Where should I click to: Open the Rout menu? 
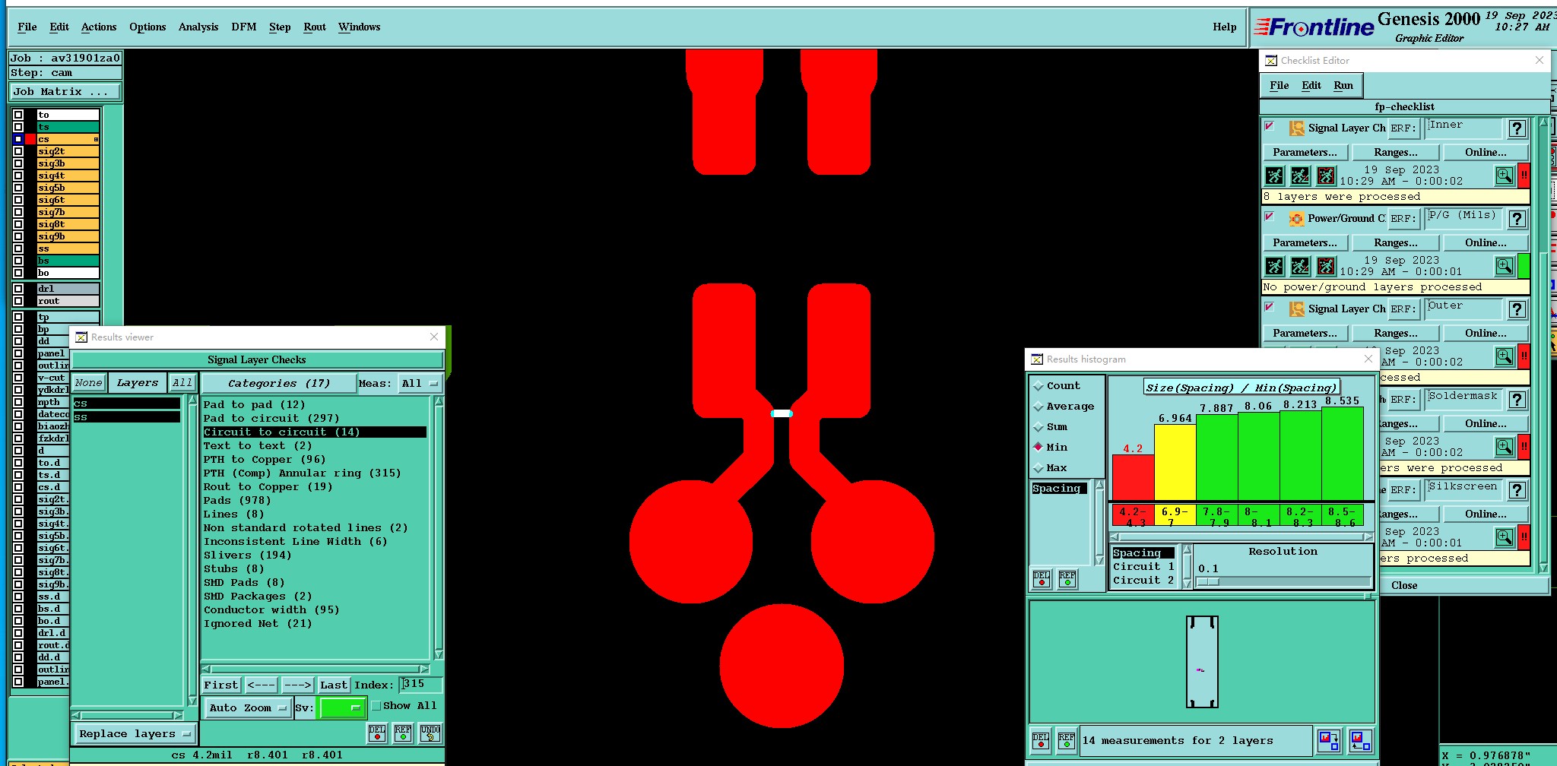click(315, 27)
